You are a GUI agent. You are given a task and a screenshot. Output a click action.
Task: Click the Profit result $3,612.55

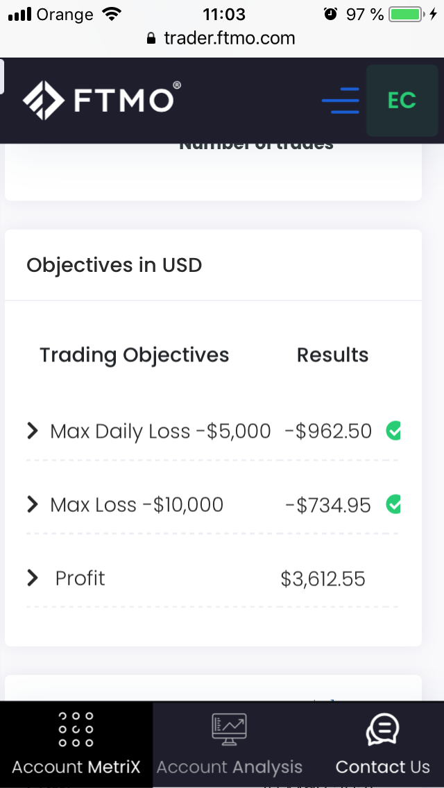(323, 579)
